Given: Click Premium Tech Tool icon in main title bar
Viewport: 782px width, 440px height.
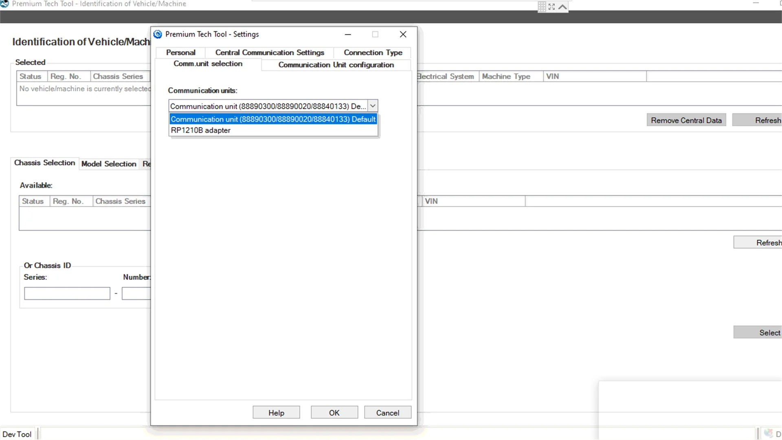Looking at the screenshot, I should [4, 4].
